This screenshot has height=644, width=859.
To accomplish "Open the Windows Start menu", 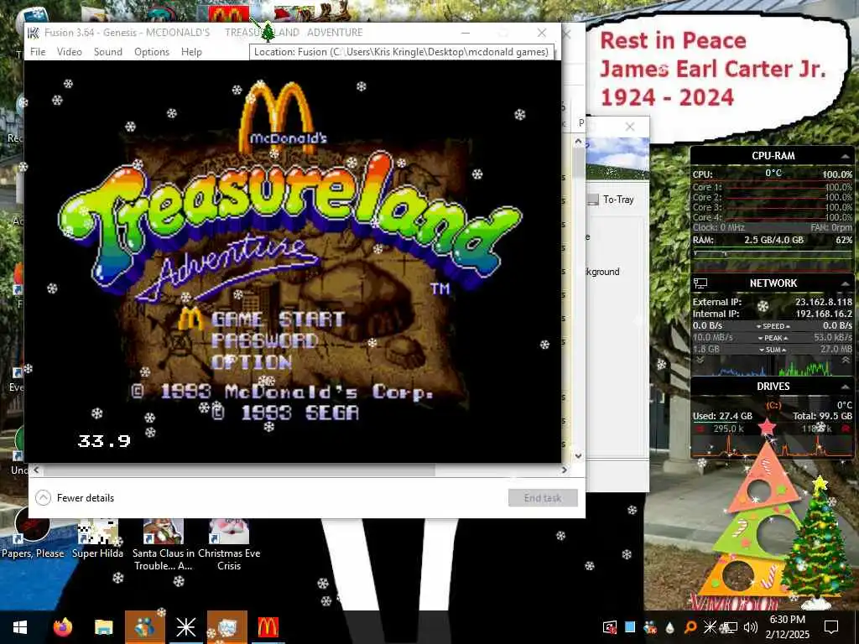I will [x=20, y=627].
